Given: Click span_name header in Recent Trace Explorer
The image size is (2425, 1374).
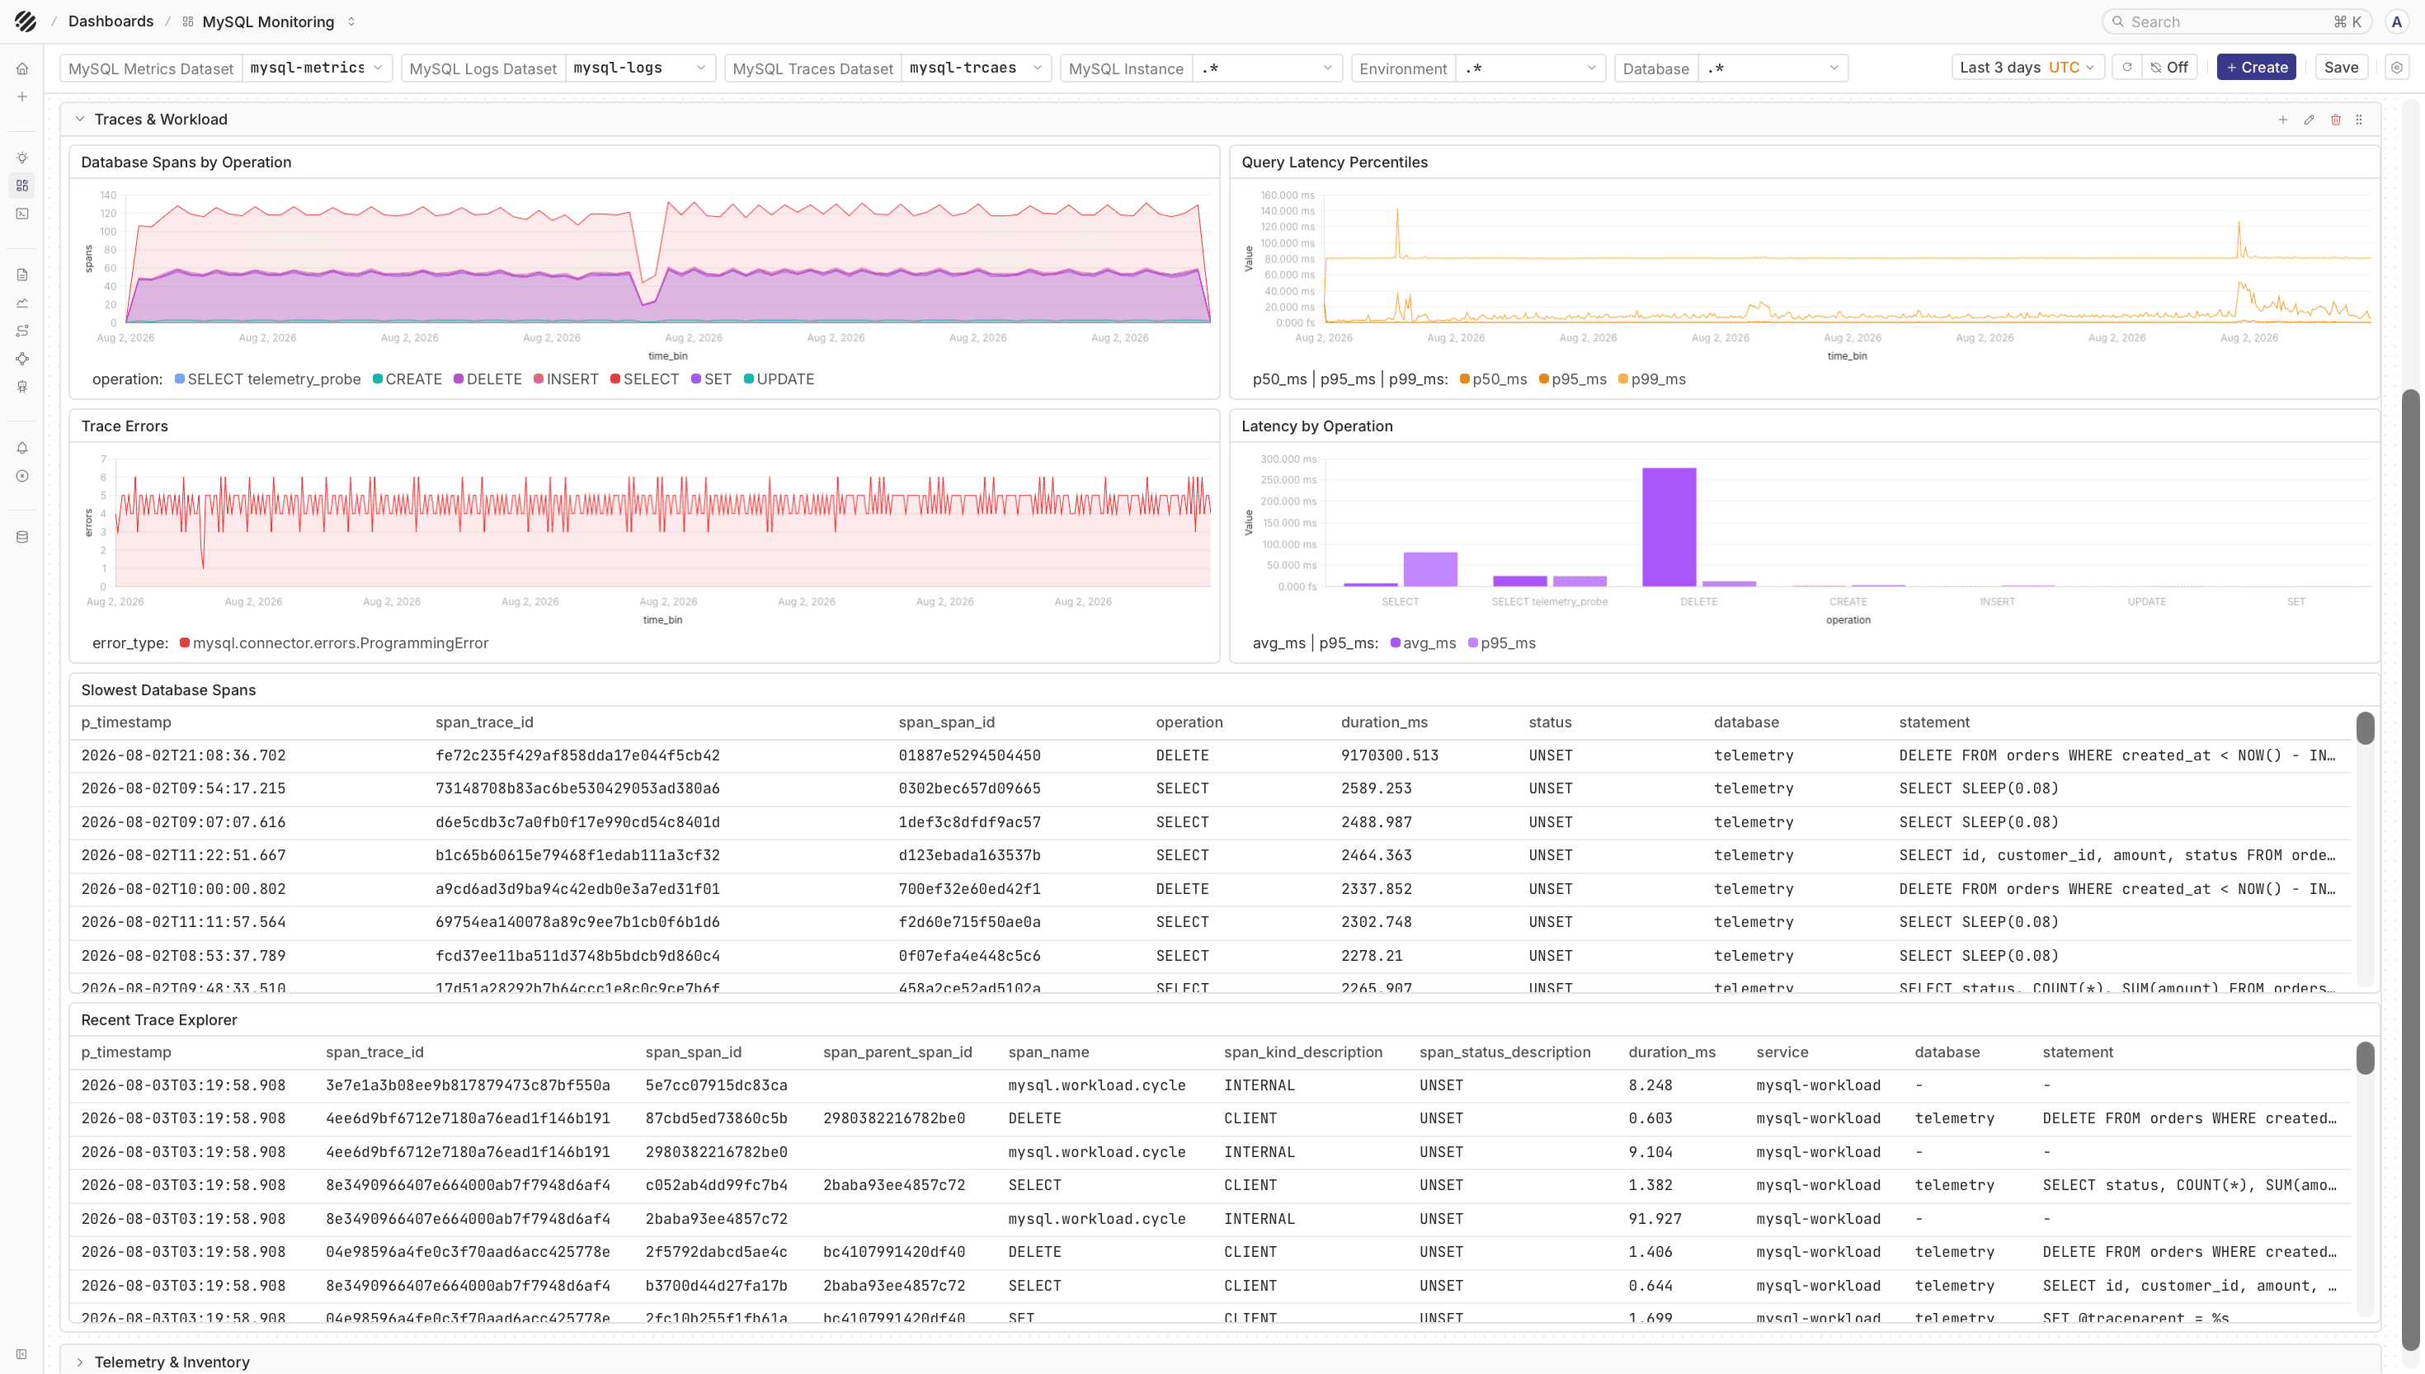Looking at the screenshot, I should coord(1048,1053).
